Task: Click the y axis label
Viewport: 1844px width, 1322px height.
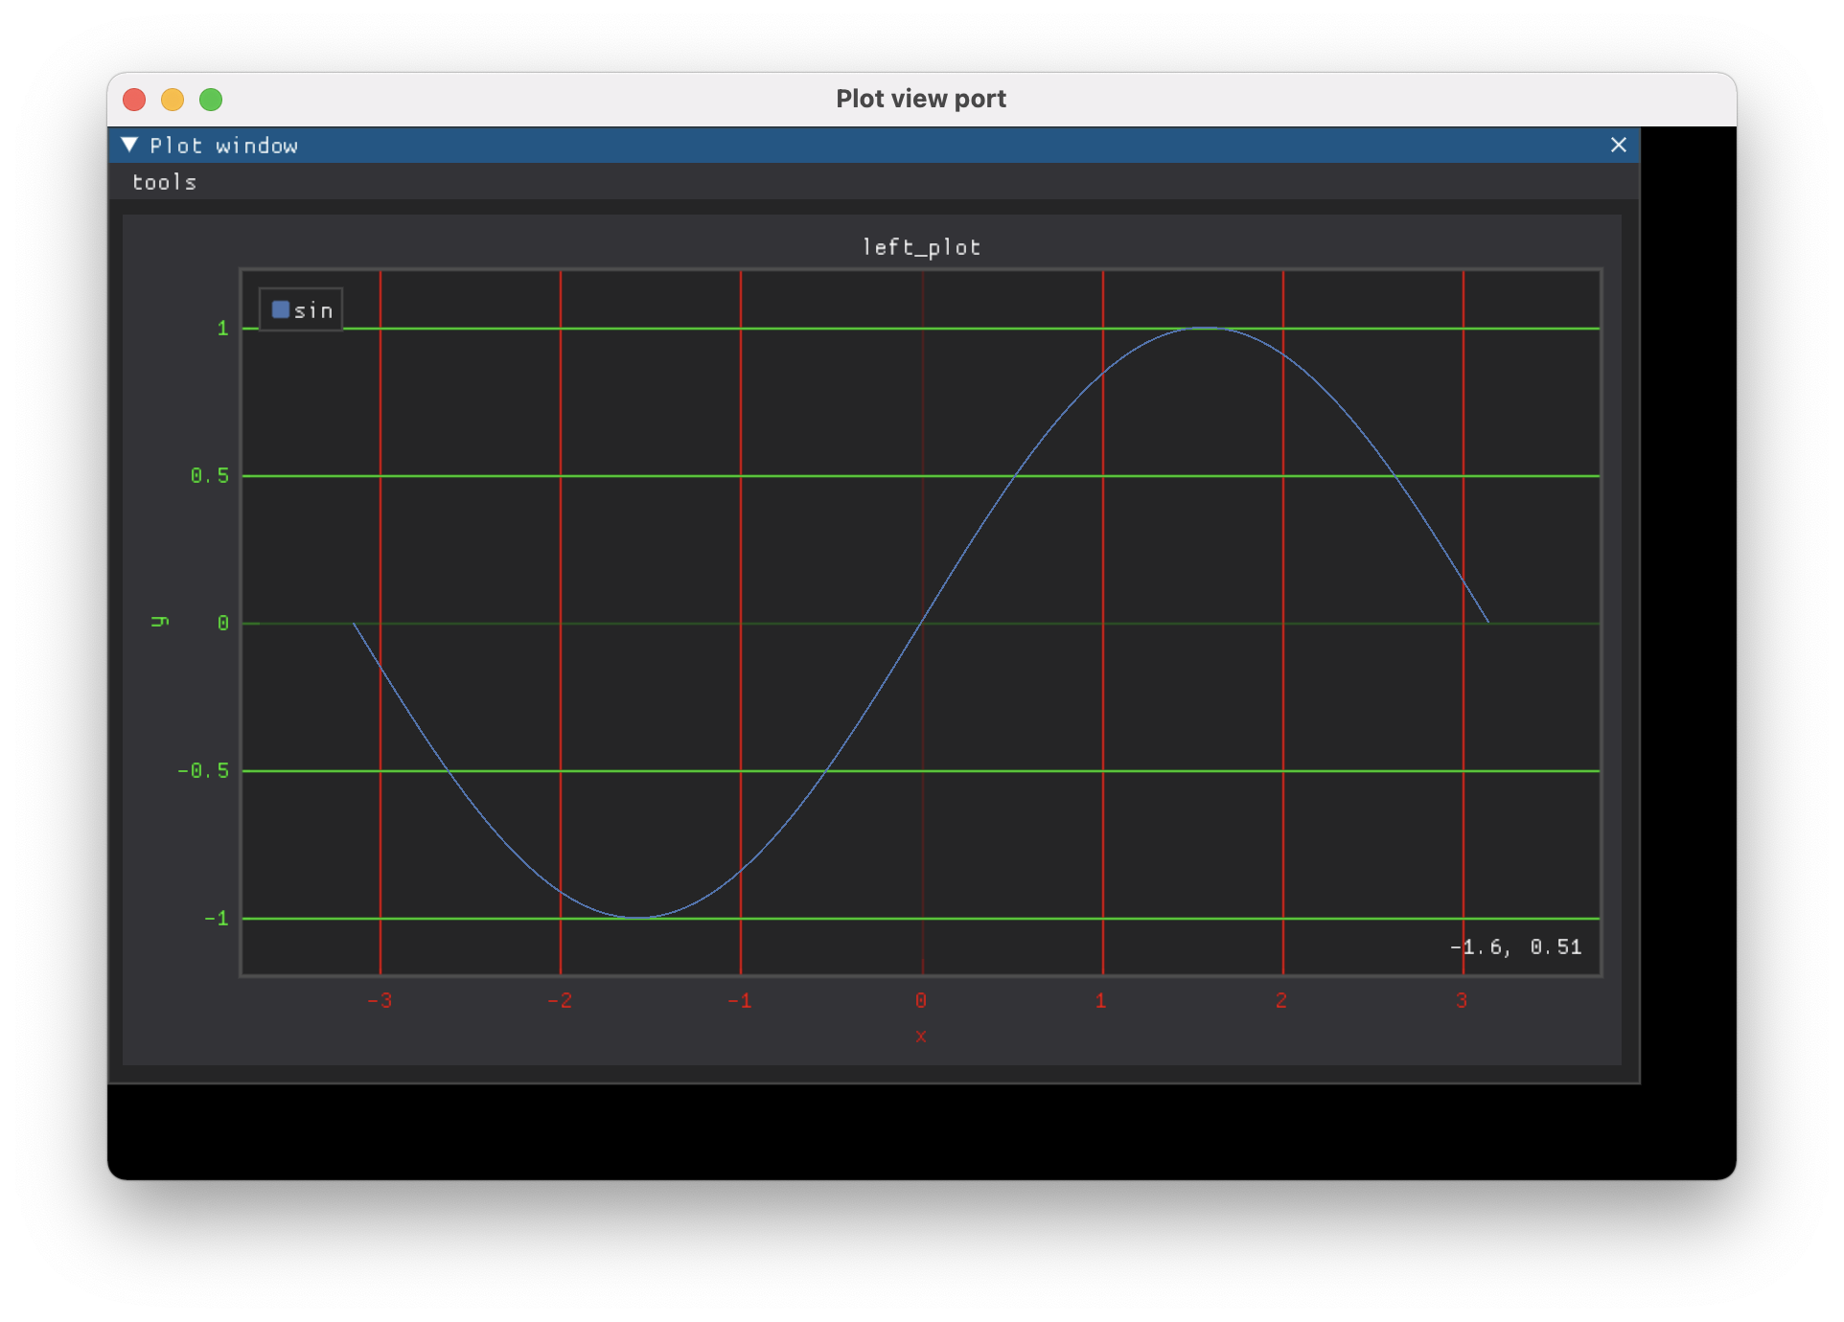Action: pyautogui.click(x=160, y=623)
